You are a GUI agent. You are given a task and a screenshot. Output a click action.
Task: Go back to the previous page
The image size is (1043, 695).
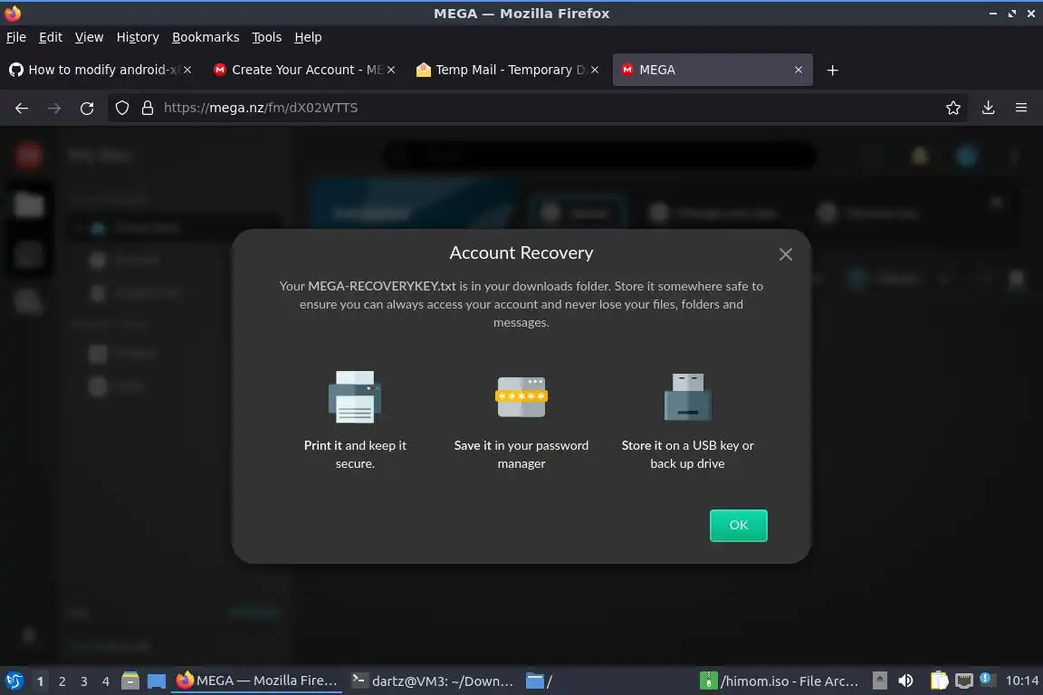coord(22,108)
